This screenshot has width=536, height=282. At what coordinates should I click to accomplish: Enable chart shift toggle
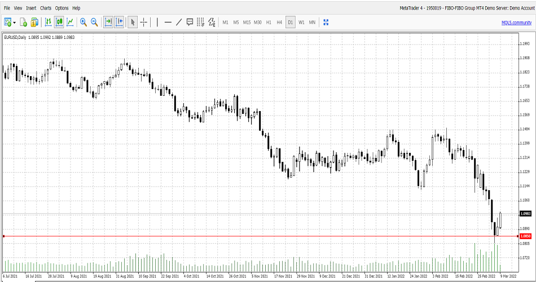(119, 22)
